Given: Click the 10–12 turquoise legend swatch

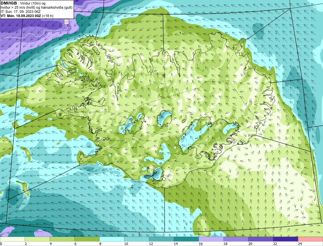Looking at the screenshot, I should click(x=137, y=239).
